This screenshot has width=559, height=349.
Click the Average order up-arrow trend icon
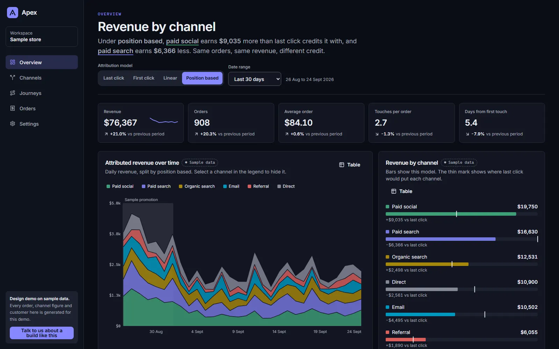pos(287,134)
